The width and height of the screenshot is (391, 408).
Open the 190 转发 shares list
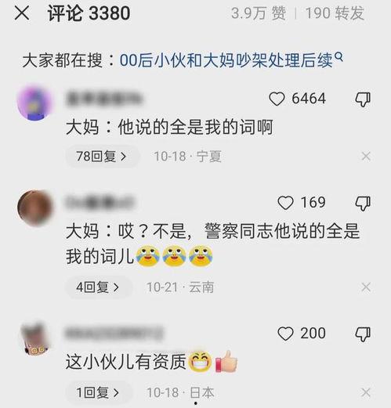pos(335,13)
